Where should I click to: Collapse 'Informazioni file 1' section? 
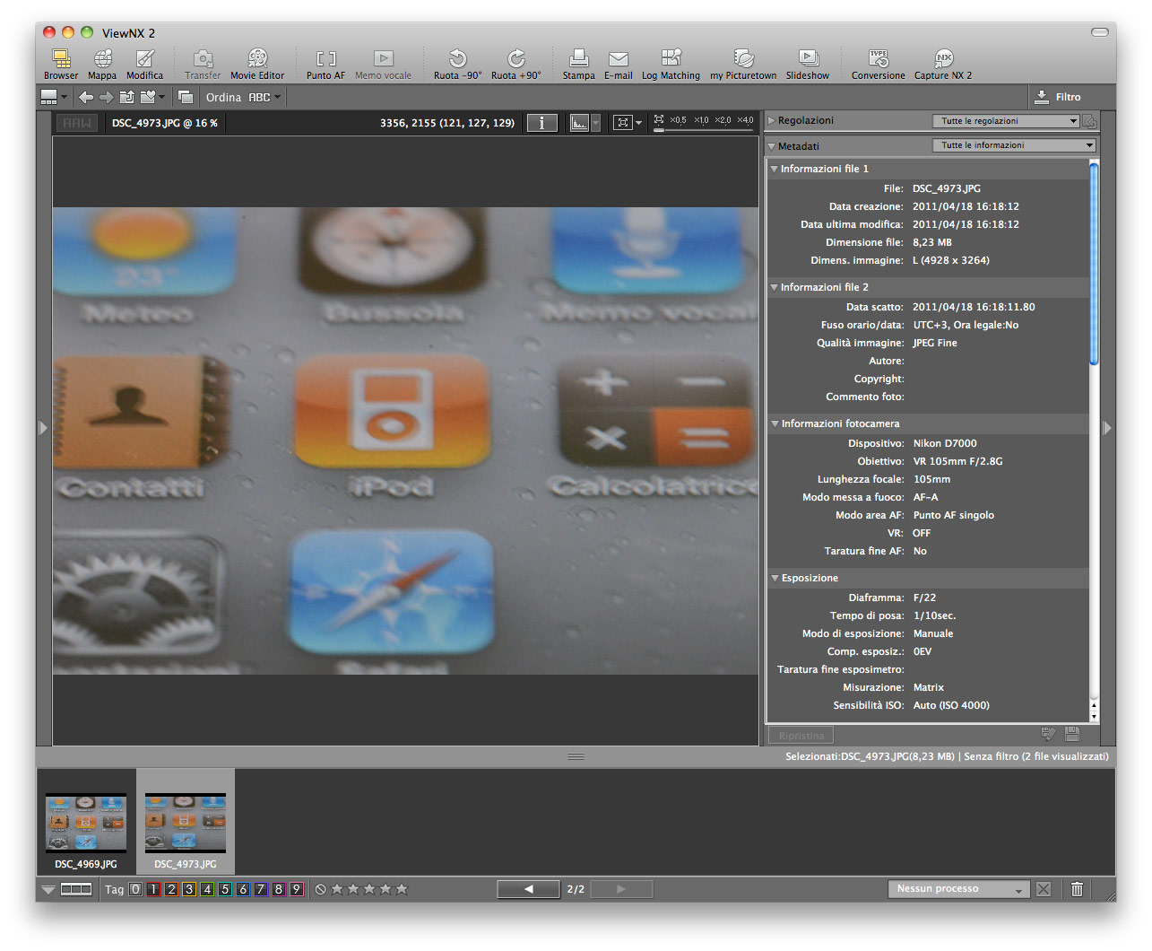(x=774, y=169)
